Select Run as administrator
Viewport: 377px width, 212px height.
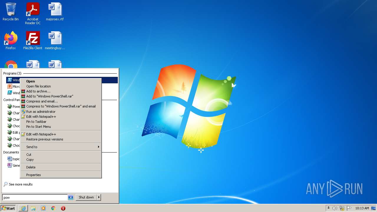coord(61,112)
